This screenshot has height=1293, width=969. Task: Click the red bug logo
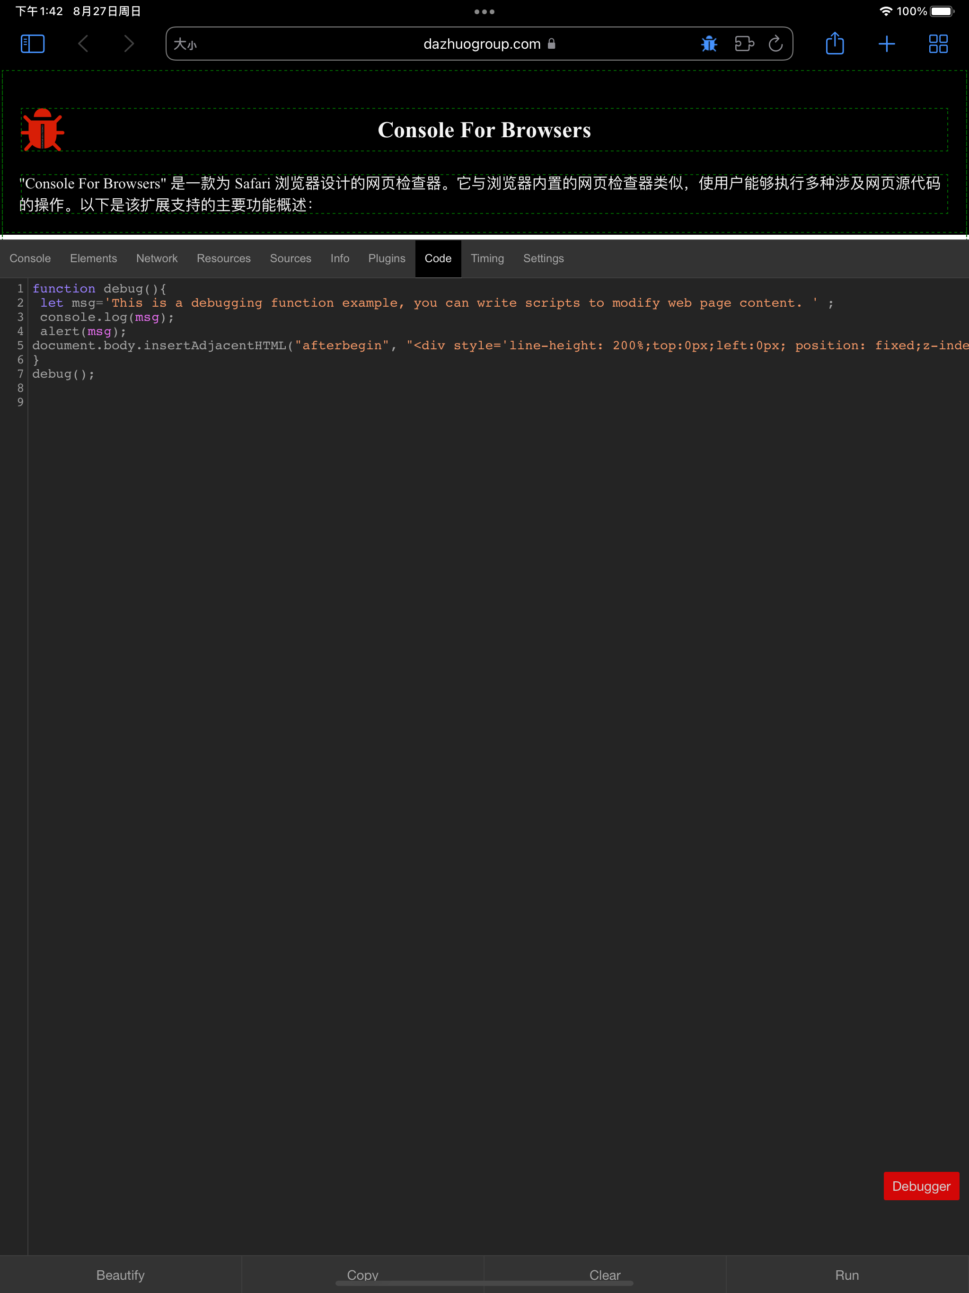[x=43, y=130]
